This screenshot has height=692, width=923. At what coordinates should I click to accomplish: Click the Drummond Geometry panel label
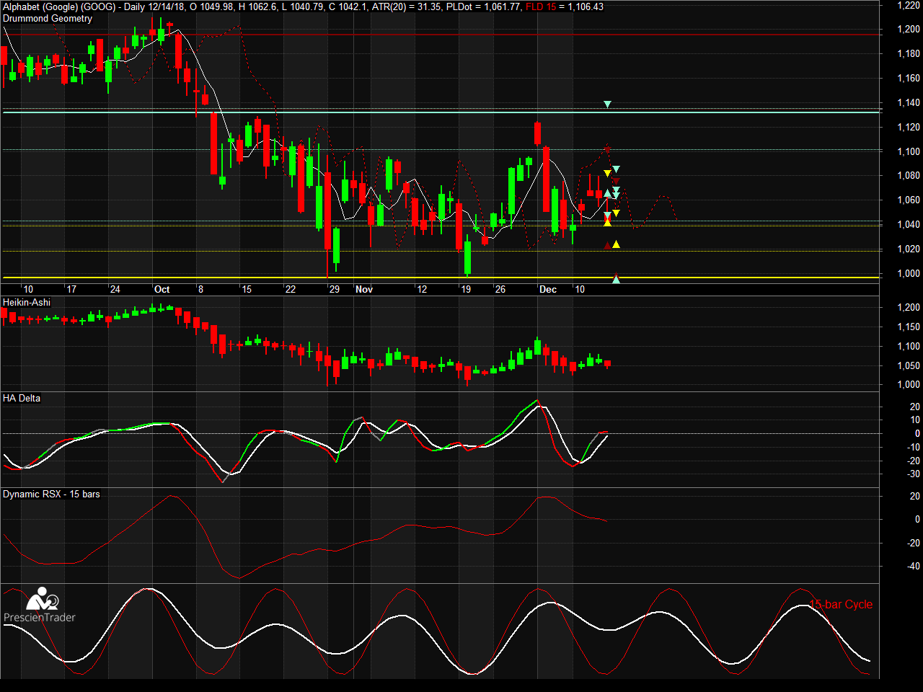point(48,19)
